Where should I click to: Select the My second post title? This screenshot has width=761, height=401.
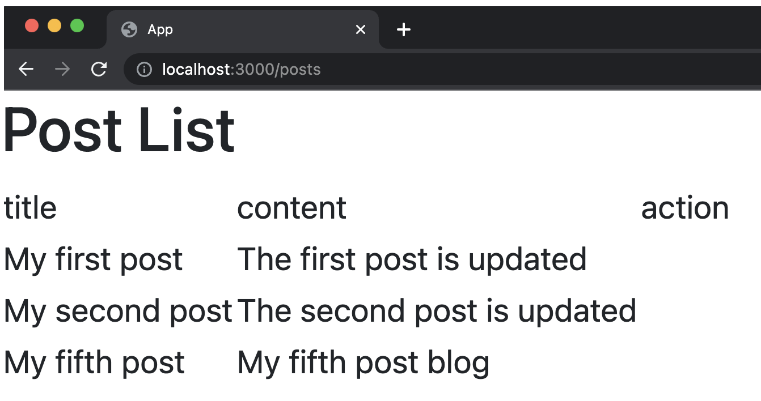coord(118,311)
